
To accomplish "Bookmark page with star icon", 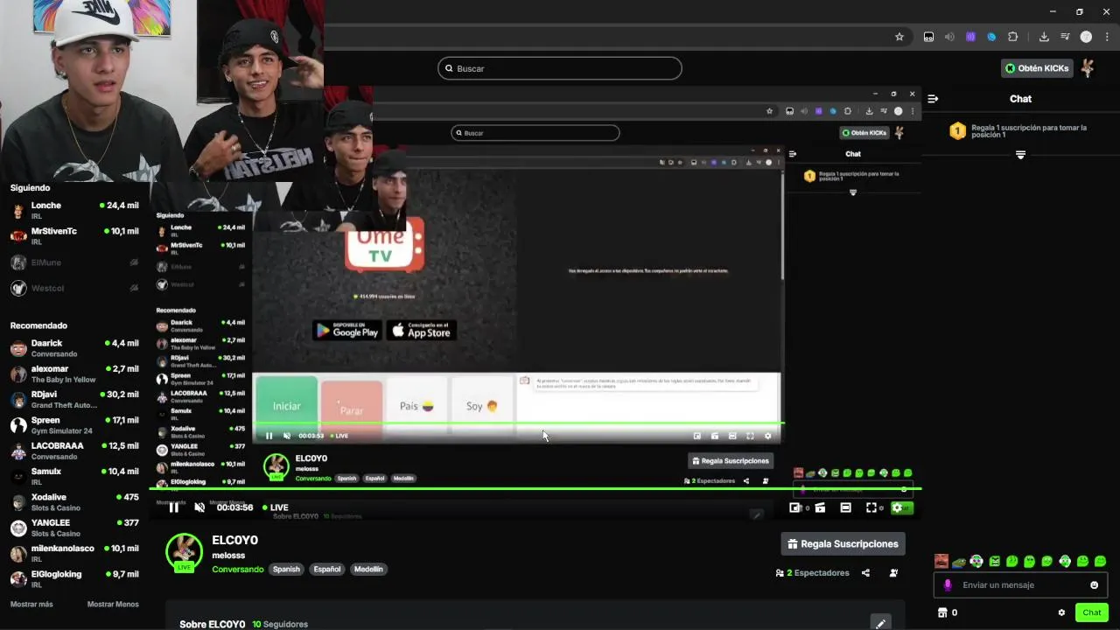I will coord(899,37).
